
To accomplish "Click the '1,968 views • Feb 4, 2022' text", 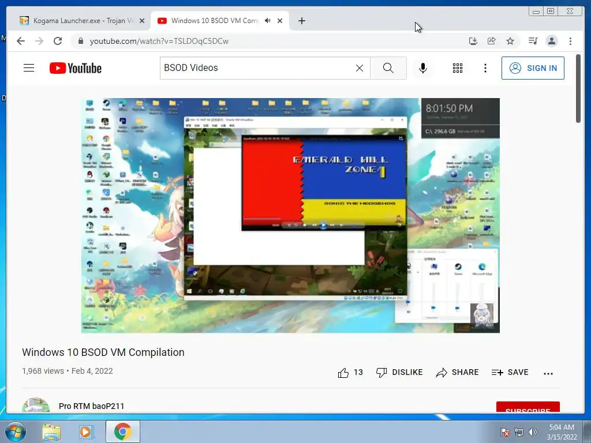I will (x=68, y=371).
